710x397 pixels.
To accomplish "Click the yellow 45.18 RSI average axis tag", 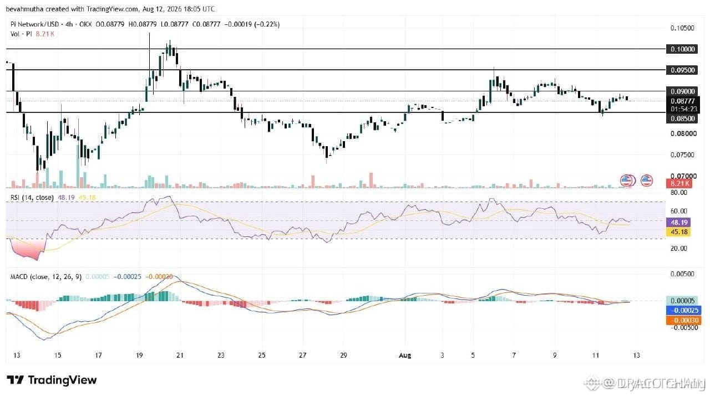I will [679, 232].
